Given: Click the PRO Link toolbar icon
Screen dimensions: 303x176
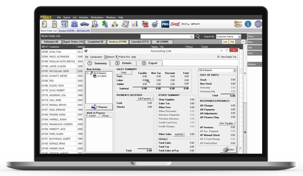Looking at the screenshot, I should [145, 24].
